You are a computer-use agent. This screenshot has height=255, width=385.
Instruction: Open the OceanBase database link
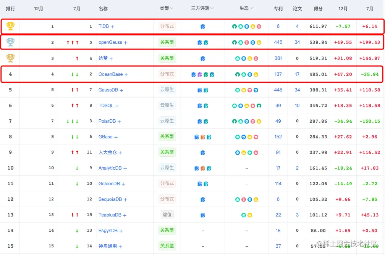click(110, 74)
